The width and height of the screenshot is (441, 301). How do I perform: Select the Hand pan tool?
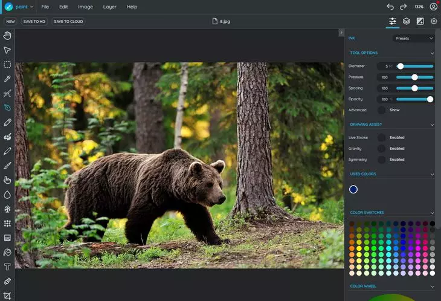pos(7,36)
